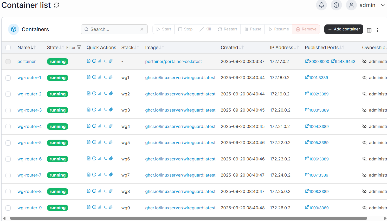The image size is (387, 221).
Task: Select the wg-router-4 row checkbox
Action: (8, 127)
